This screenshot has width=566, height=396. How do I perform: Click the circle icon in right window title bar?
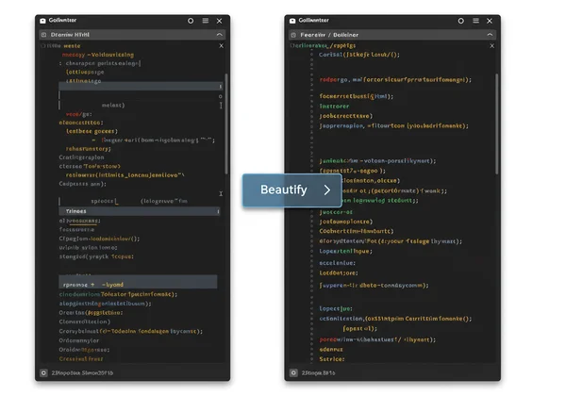[461, 21]
